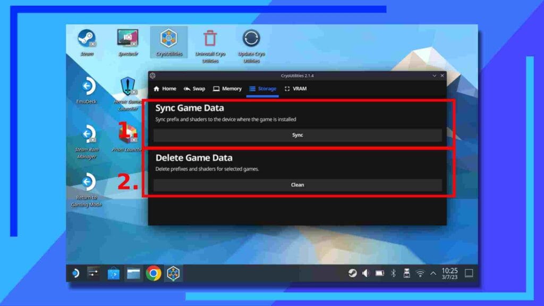Screen dimensions: 544x306
Task: Click CryoUtilities window menu icon in title bar
Action: (x=152, y=75)
